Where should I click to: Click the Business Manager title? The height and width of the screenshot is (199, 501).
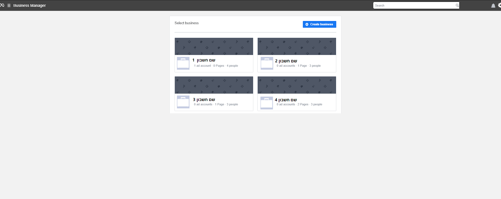(29, 6)
